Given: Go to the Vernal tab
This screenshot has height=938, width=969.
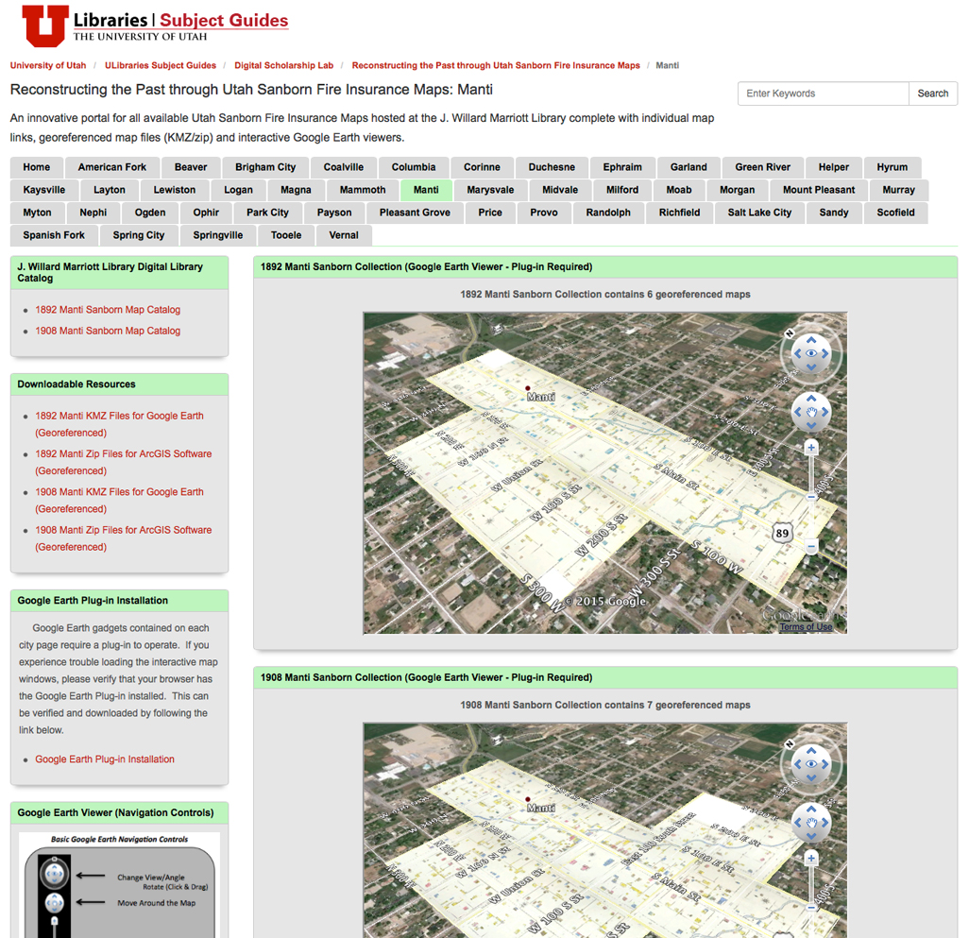Looking at the screenshot, I should (344, 235).
